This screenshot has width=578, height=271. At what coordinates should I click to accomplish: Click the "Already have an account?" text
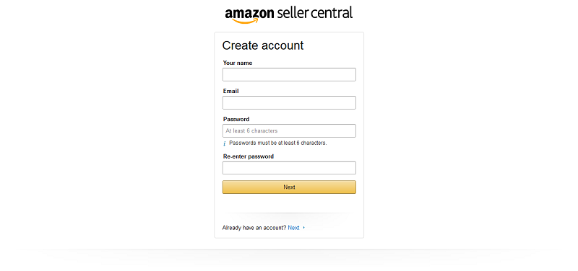(254, 228)
